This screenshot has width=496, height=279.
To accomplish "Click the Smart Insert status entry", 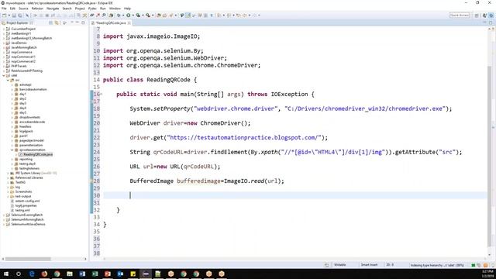I will click(369, 265).
